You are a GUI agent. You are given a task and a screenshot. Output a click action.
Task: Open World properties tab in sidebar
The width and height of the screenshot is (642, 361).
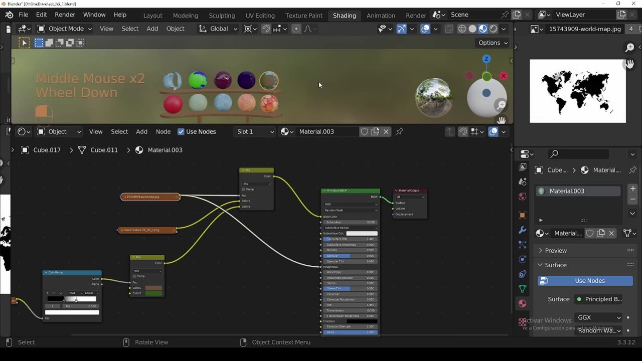[523, 197]
